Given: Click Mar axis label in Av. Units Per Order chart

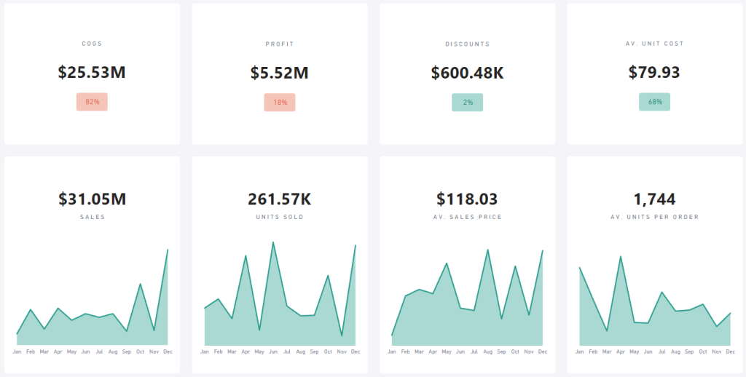Looking at the screenshot, I should pos(607,352).
